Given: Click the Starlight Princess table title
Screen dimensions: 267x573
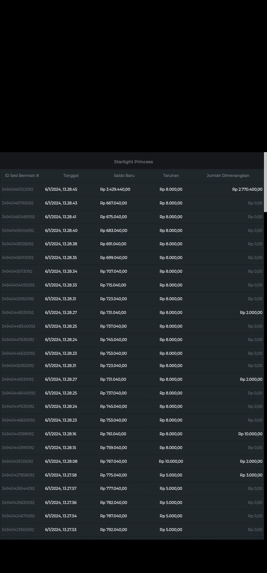Looking at the screenshot, I should pos(133,162).
